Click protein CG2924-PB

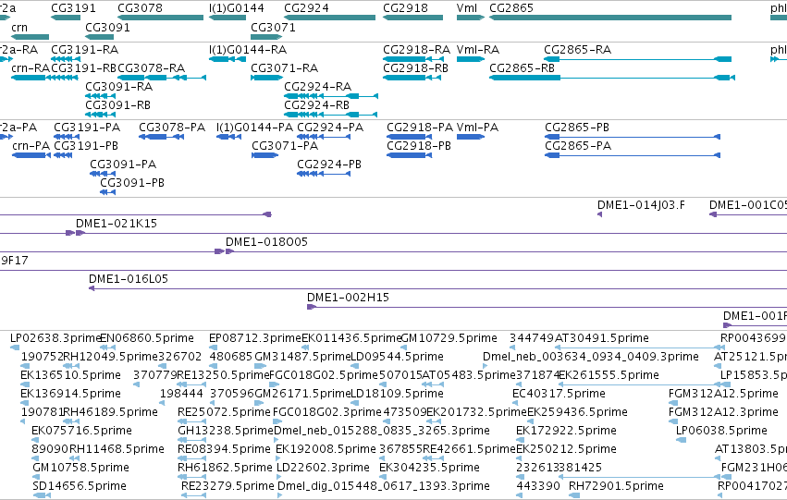coord(329,165)
